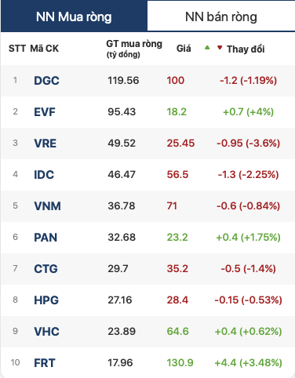295x378 pixels.
Task: Click DGC price value 100
Action: 176,80
